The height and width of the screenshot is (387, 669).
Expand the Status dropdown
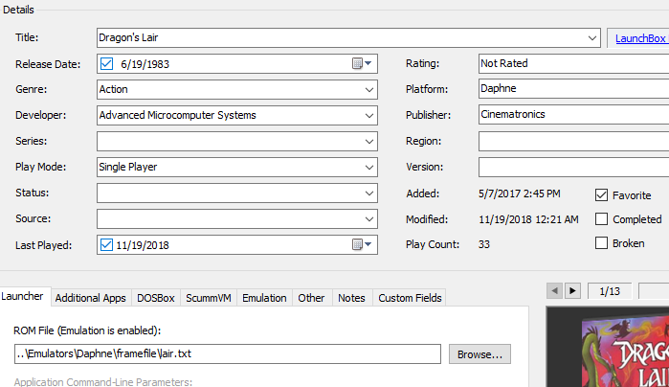[x=369, y=193]
